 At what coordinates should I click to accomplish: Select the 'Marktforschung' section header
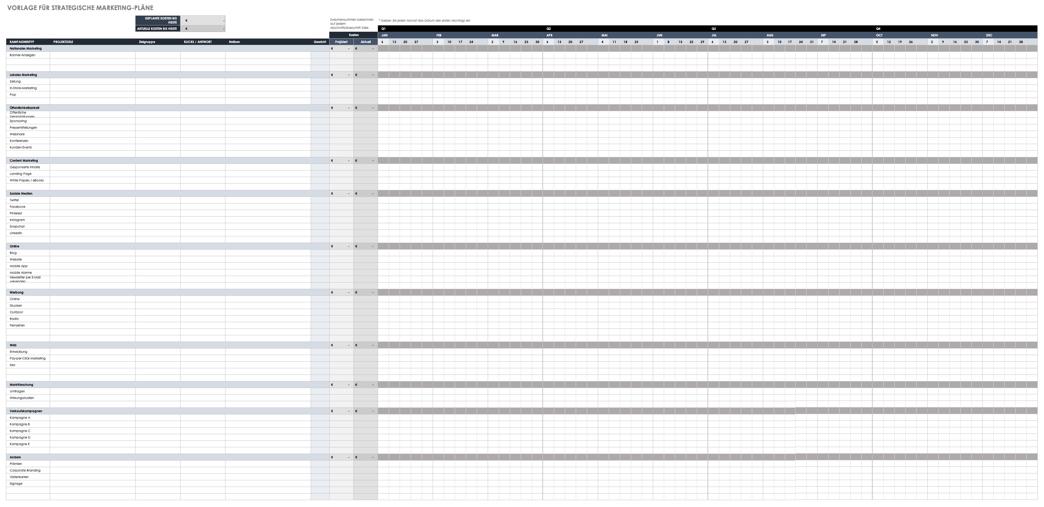point(167,384)
